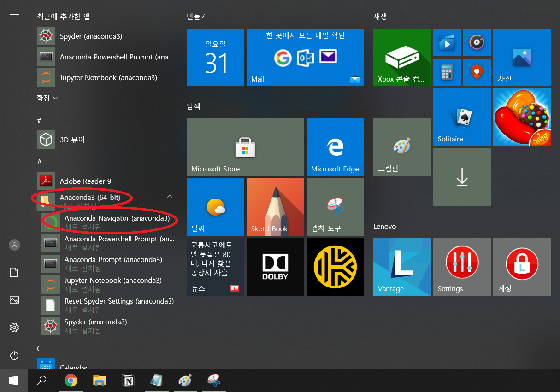
Task: Open the Calculator small tile
Action: point(447,72)
